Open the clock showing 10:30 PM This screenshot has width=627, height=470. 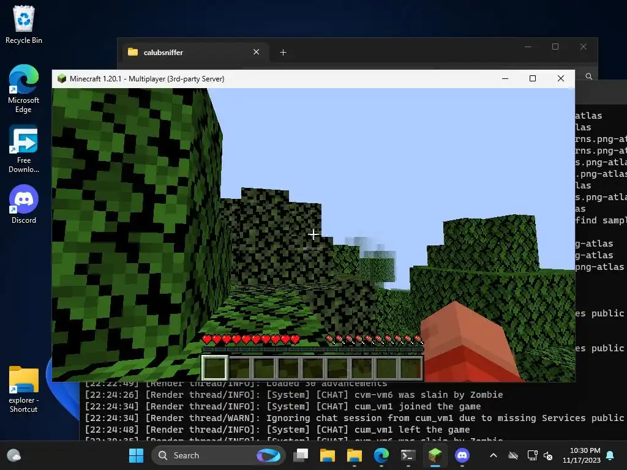coord(582,455)
